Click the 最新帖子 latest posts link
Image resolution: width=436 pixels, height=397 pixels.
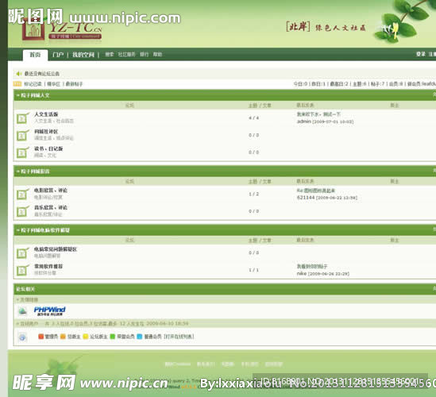pos(74,84)
